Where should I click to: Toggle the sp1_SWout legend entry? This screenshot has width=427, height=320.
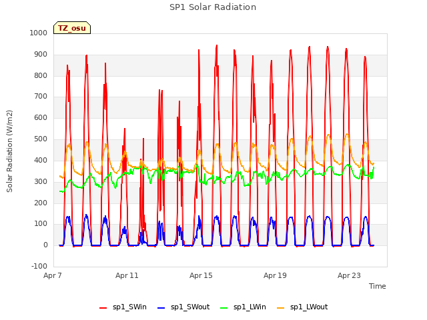(183, 307)
